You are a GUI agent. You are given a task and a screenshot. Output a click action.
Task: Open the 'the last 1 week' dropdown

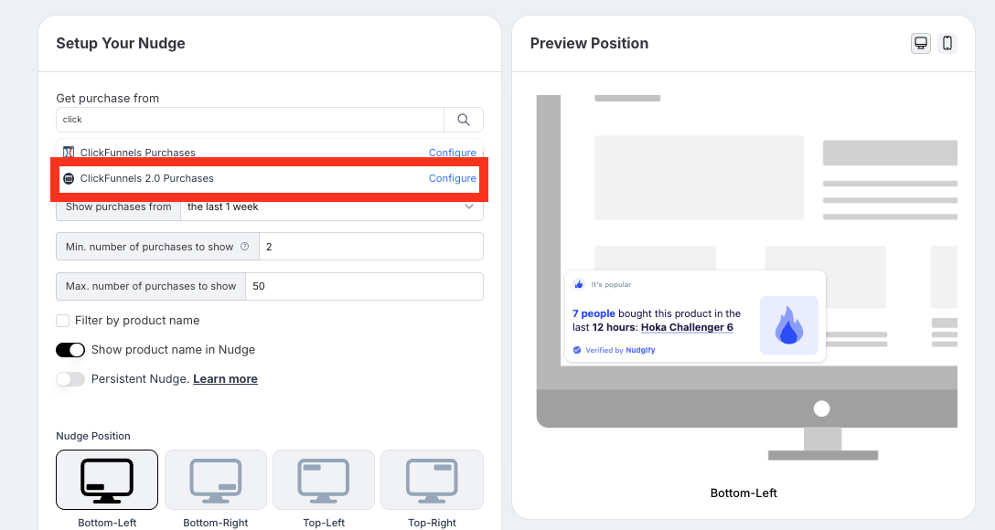332,207
